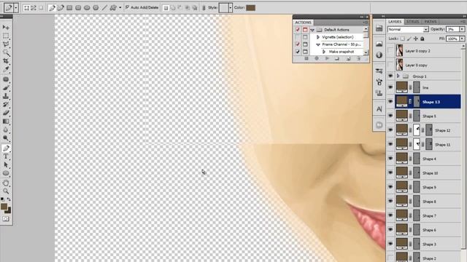
Task: Toggle Auto Add/Delete checkbox
Action: point(127,7)
